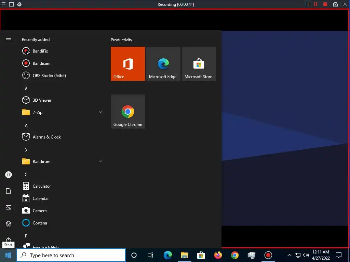Open the Action Center notifications

[x=339, y=255]
